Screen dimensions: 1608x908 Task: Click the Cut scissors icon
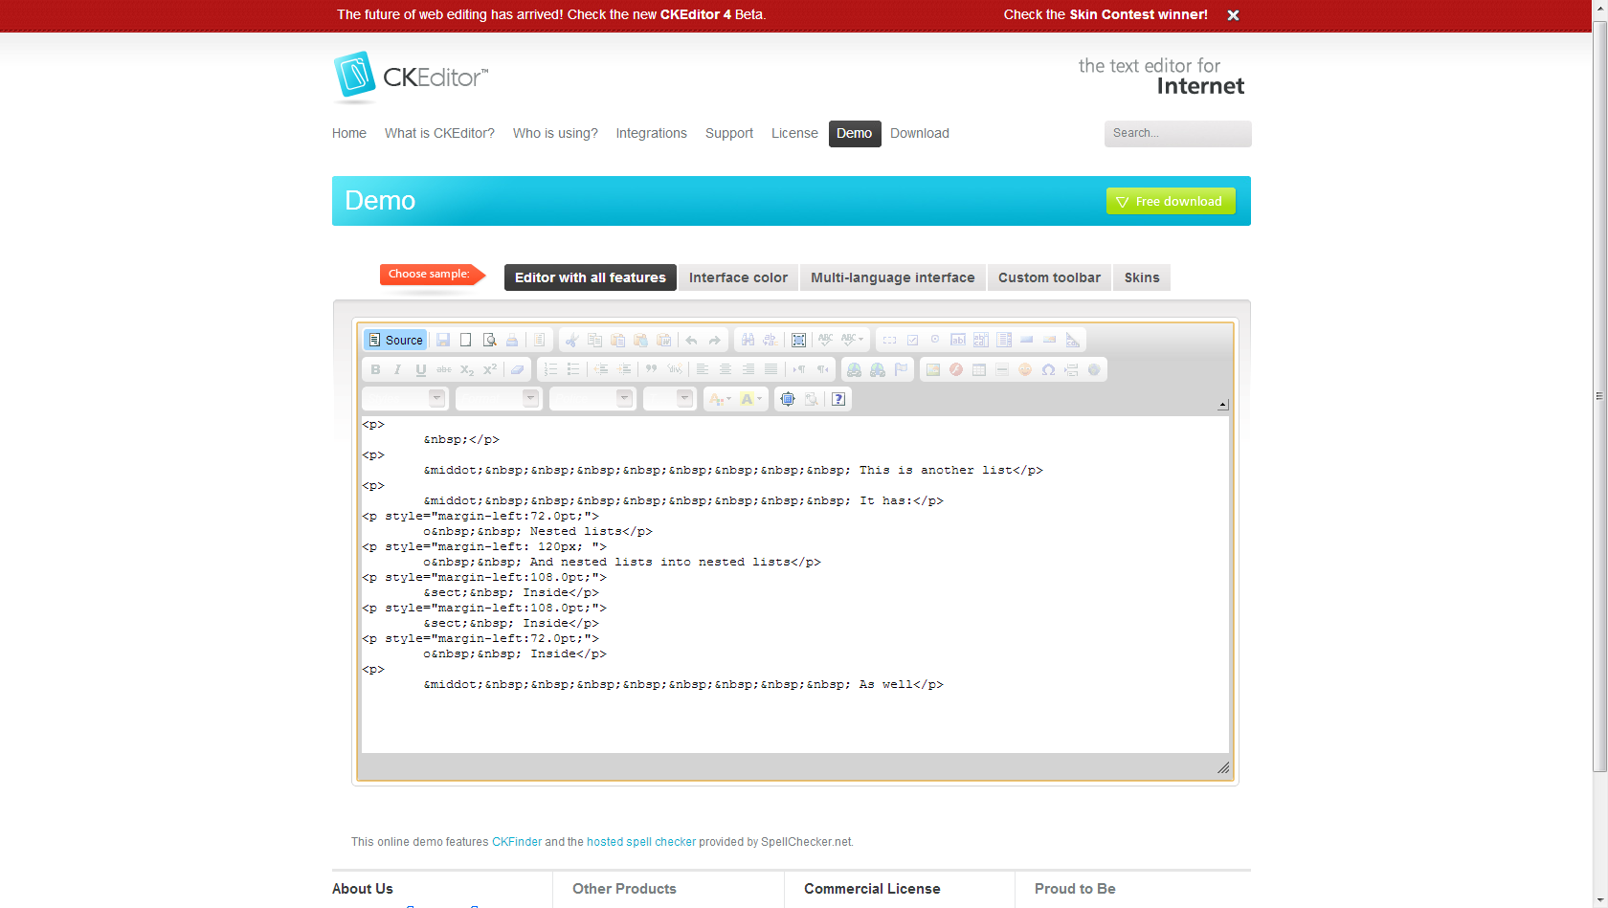[x=571, y=340]
